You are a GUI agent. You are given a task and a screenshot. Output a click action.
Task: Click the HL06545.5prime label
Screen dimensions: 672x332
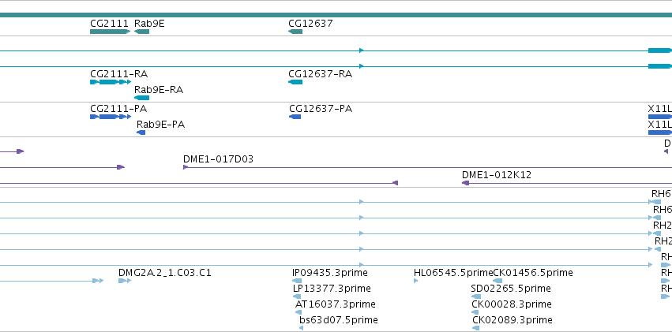tap(453, 273)
